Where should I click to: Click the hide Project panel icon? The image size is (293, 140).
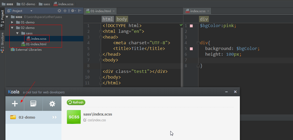pyautogui.click(x=80, y=11)
